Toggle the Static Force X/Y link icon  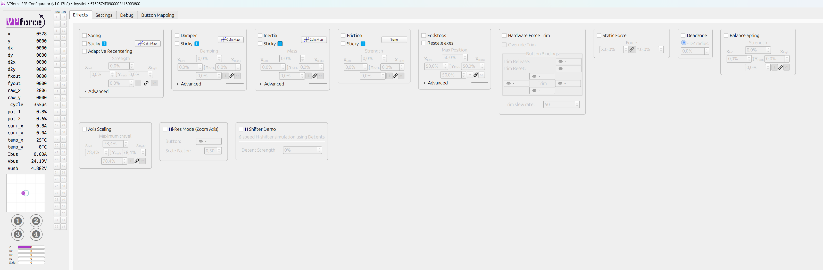632,49
